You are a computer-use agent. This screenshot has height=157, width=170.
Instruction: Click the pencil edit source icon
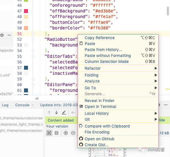64,113
